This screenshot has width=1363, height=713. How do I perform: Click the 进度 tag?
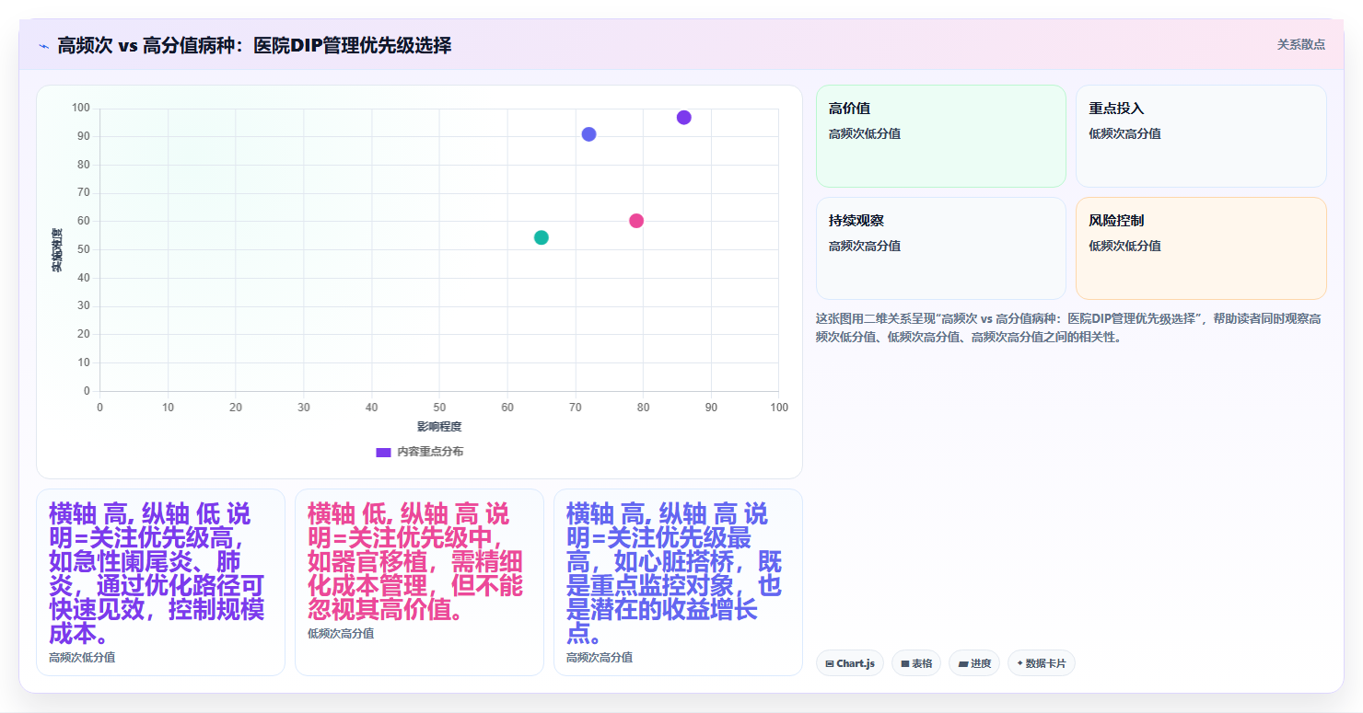pyautogui.click(x=974, y=663)
